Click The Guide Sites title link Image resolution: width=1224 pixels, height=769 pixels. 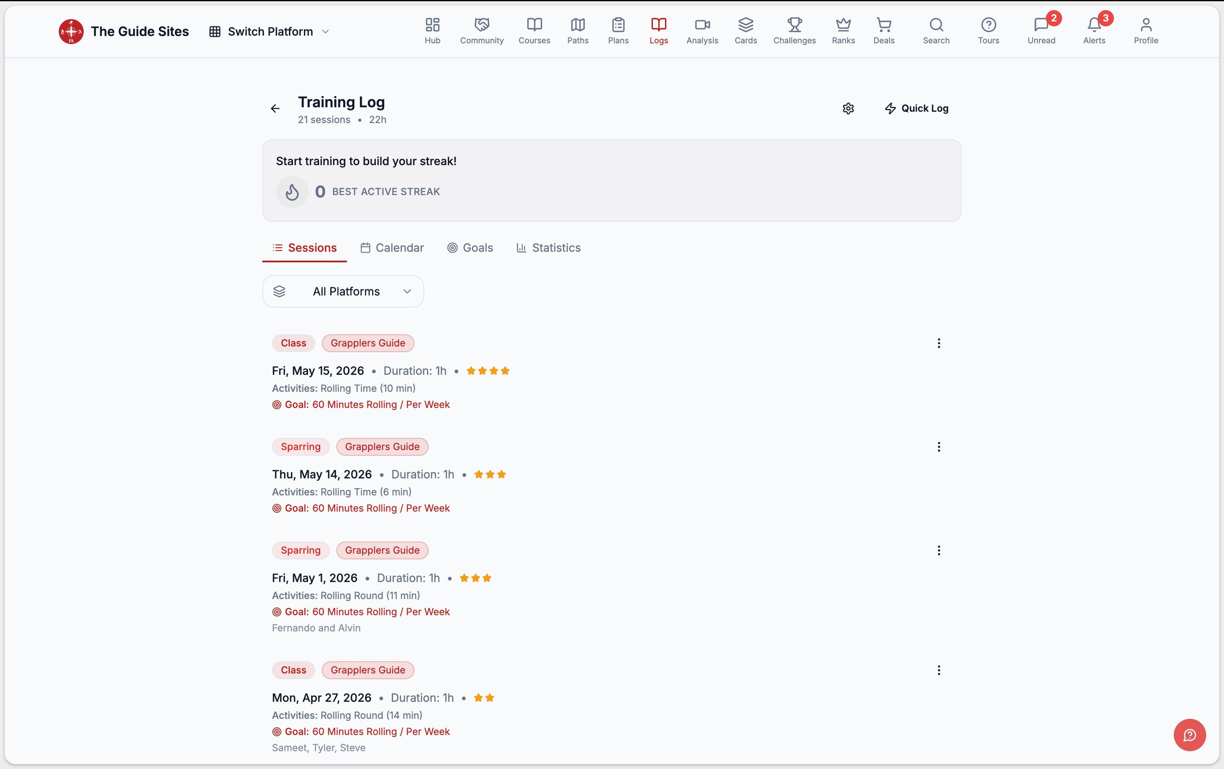pyautogui.click(x=140, y=31)
